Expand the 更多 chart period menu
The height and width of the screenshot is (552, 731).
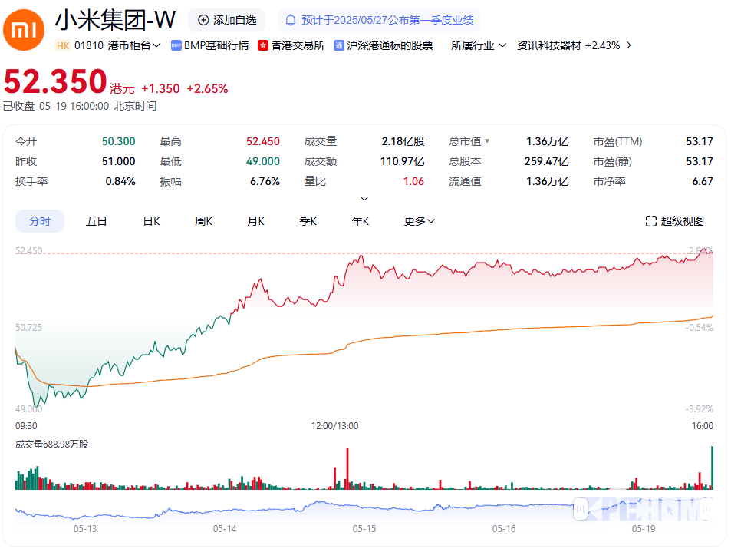point(420,221)
